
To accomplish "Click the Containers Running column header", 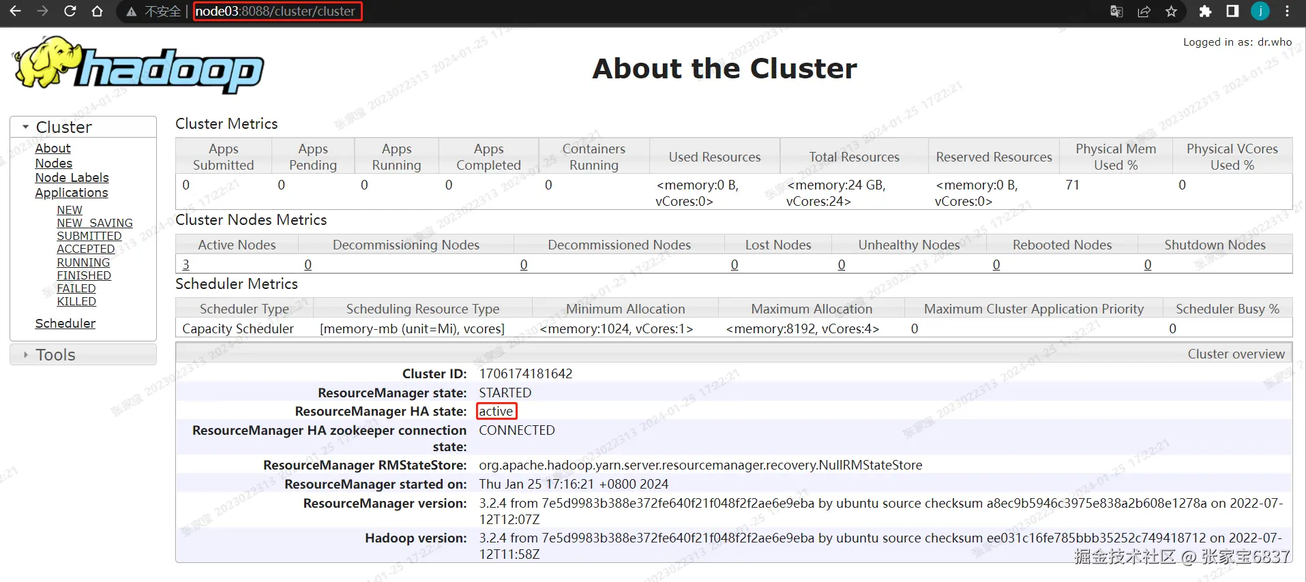I will [594, 157].
